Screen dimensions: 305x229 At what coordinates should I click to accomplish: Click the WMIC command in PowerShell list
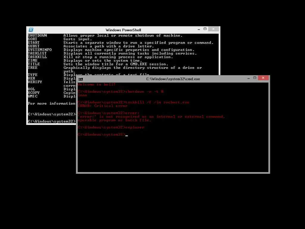tap(33, 96)
